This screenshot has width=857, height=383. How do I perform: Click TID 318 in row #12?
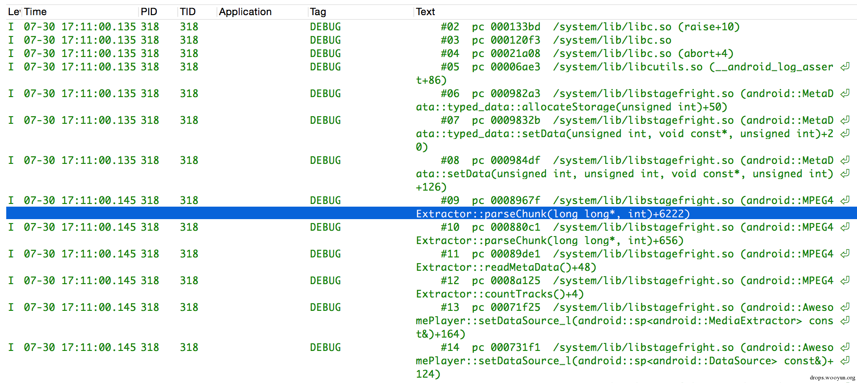pyautogui.click(x=189, y=281)
